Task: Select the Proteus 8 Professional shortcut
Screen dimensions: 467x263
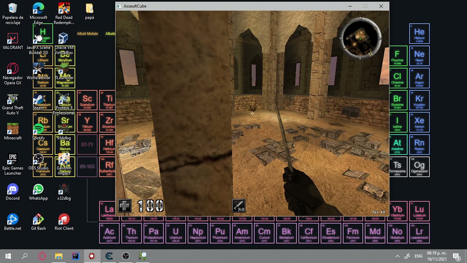Action: coord(64,104)
